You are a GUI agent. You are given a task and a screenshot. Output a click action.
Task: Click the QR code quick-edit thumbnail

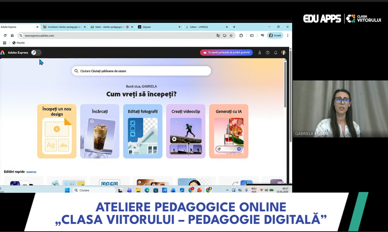[110, 182]
